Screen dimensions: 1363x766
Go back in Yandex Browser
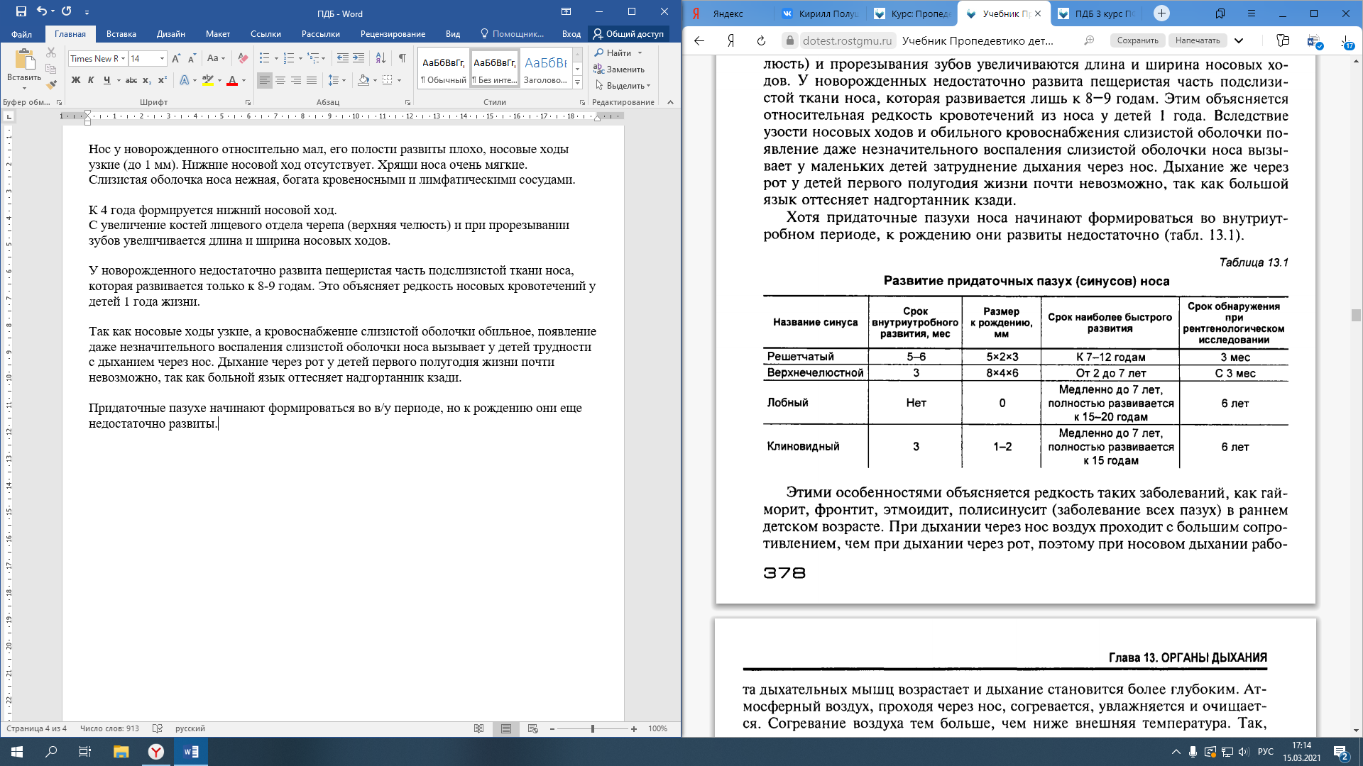pyautogui.click(x=699, y=40)
